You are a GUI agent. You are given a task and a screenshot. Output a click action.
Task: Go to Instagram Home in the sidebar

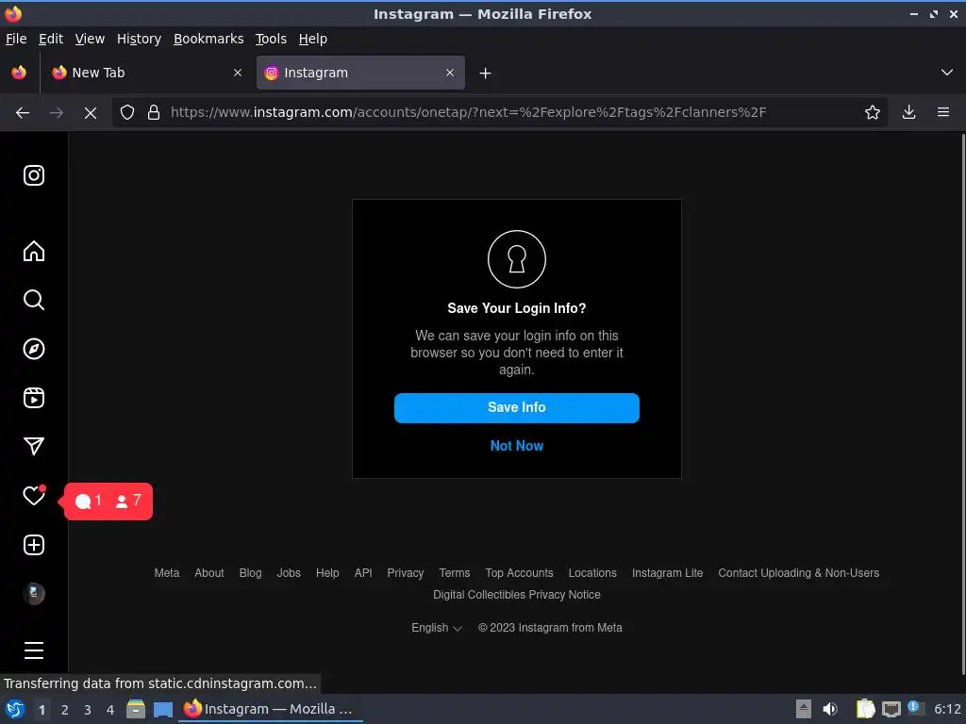pyautogui.click(x=34, y=251)
